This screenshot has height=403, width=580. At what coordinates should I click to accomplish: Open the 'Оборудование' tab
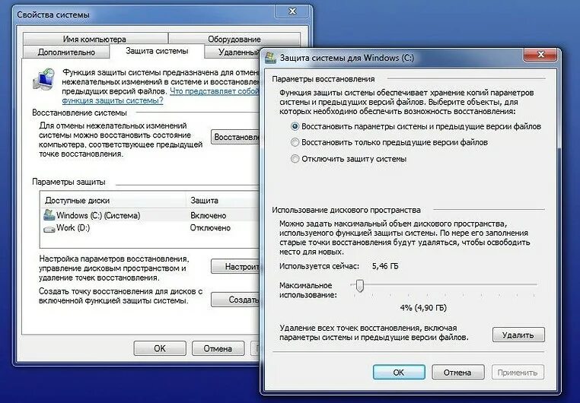coord(234,39)
